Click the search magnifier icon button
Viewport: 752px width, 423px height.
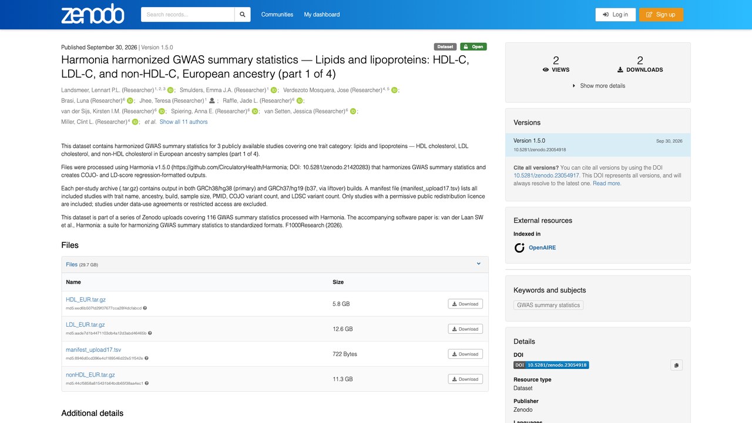click(242, 15)
